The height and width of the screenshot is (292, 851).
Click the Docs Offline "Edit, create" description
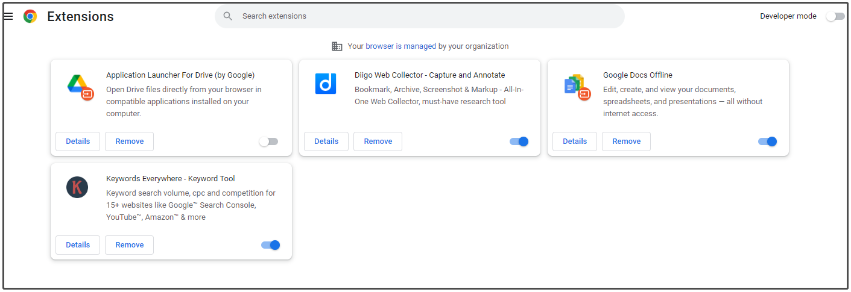[x=683, y=102]
